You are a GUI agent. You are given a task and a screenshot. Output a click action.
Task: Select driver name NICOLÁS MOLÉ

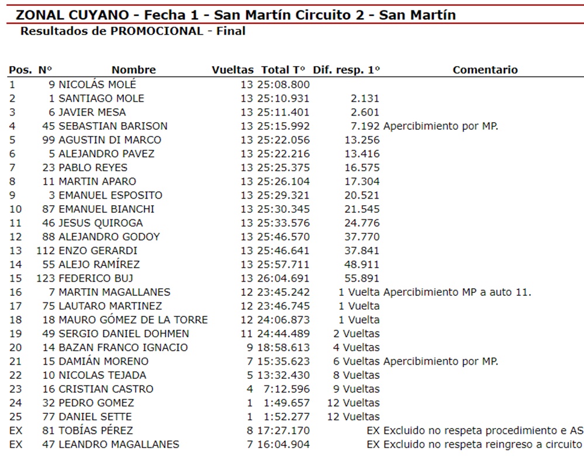click(x=97, y=84)
